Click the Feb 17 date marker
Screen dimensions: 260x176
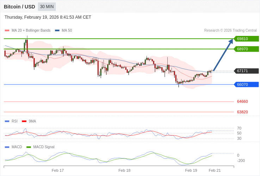(x=58, y=170)
